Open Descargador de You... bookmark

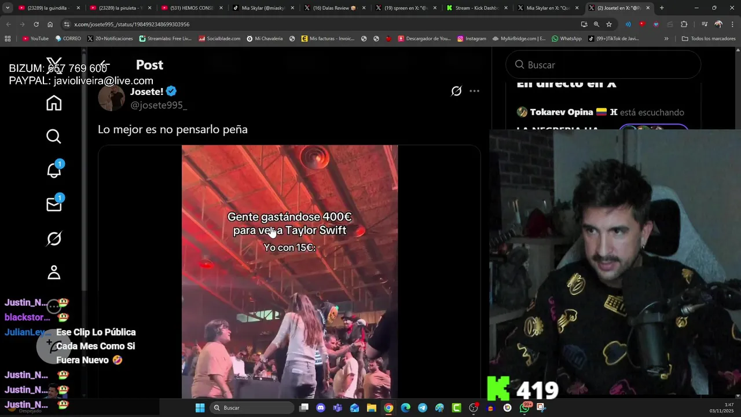tap(424, 39)
